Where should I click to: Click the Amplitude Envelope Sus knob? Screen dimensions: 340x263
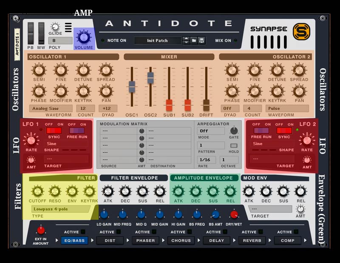213,192
